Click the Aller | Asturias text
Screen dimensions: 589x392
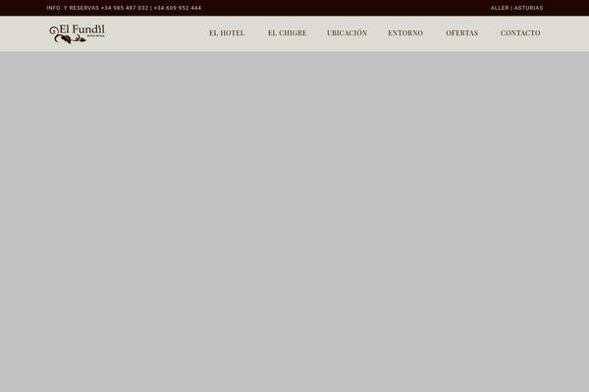(x=516, y=8)
